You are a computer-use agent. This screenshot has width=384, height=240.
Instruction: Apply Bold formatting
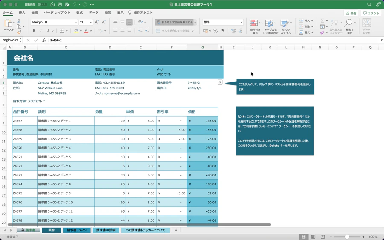click(34, 31)
